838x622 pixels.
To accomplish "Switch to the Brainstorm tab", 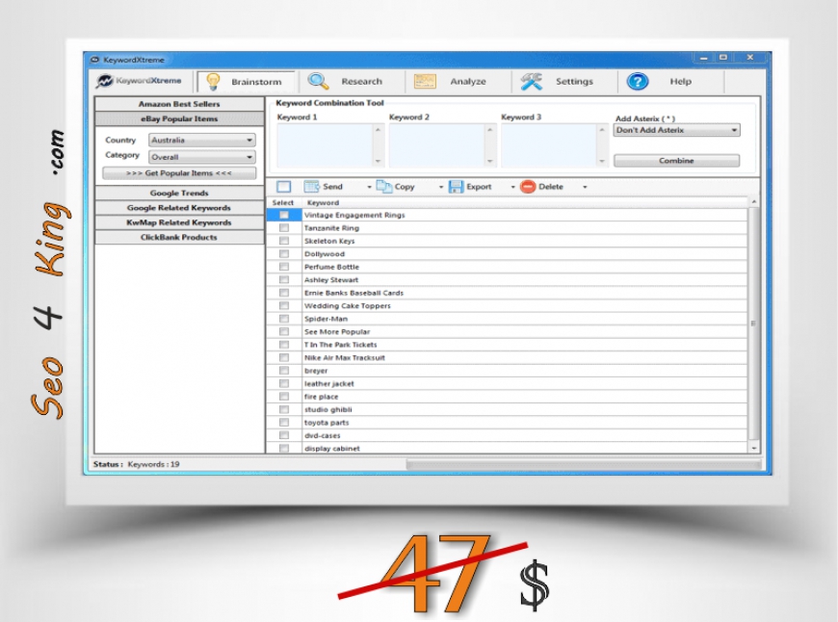I will (x=247, y=82).
